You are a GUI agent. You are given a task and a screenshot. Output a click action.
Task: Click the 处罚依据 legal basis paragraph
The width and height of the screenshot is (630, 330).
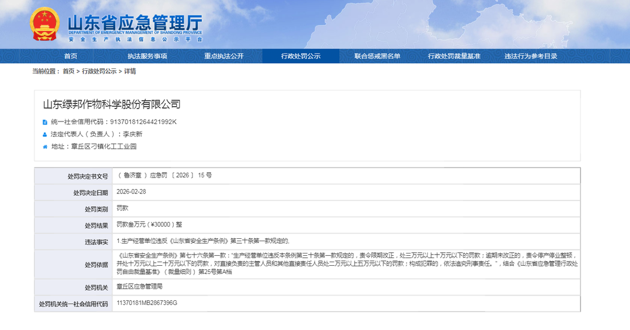[x=346, y=263]
